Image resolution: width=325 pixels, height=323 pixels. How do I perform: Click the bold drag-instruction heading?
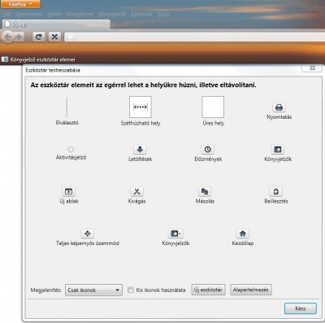click(143, 85)
